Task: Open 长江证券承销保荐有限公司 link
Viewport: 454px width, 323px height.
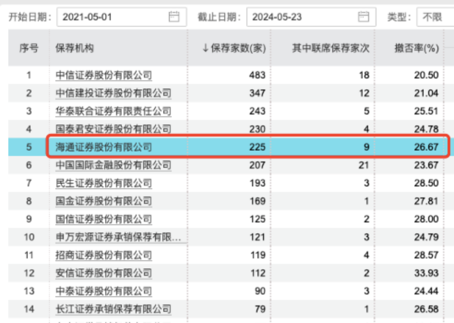Action: click(113, 309)
